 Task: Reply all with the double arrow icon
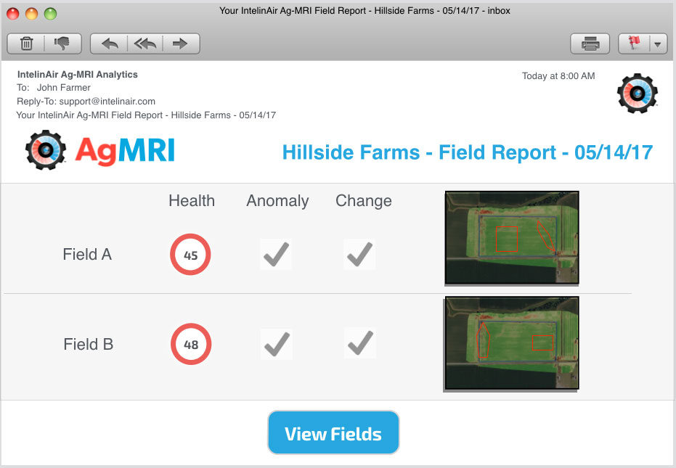pos(145,44)
